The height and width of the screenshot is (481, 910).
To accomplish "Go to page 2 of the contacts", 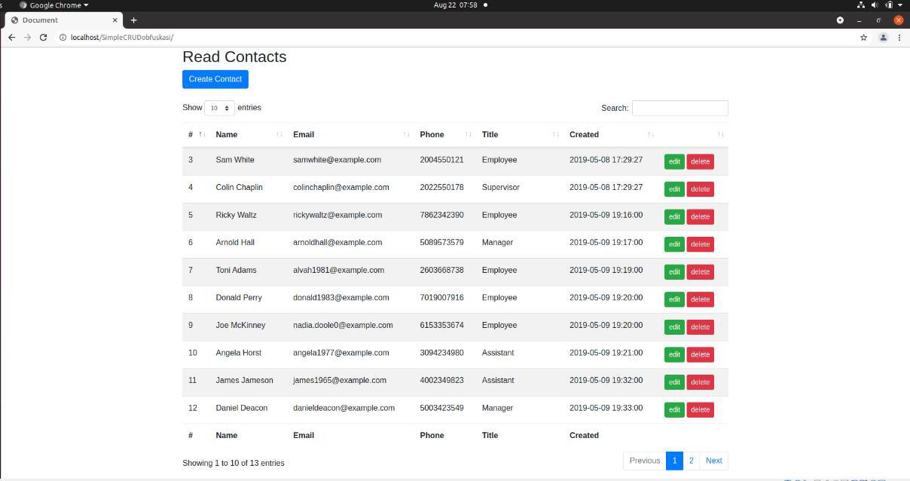I will tap(691, 461).
